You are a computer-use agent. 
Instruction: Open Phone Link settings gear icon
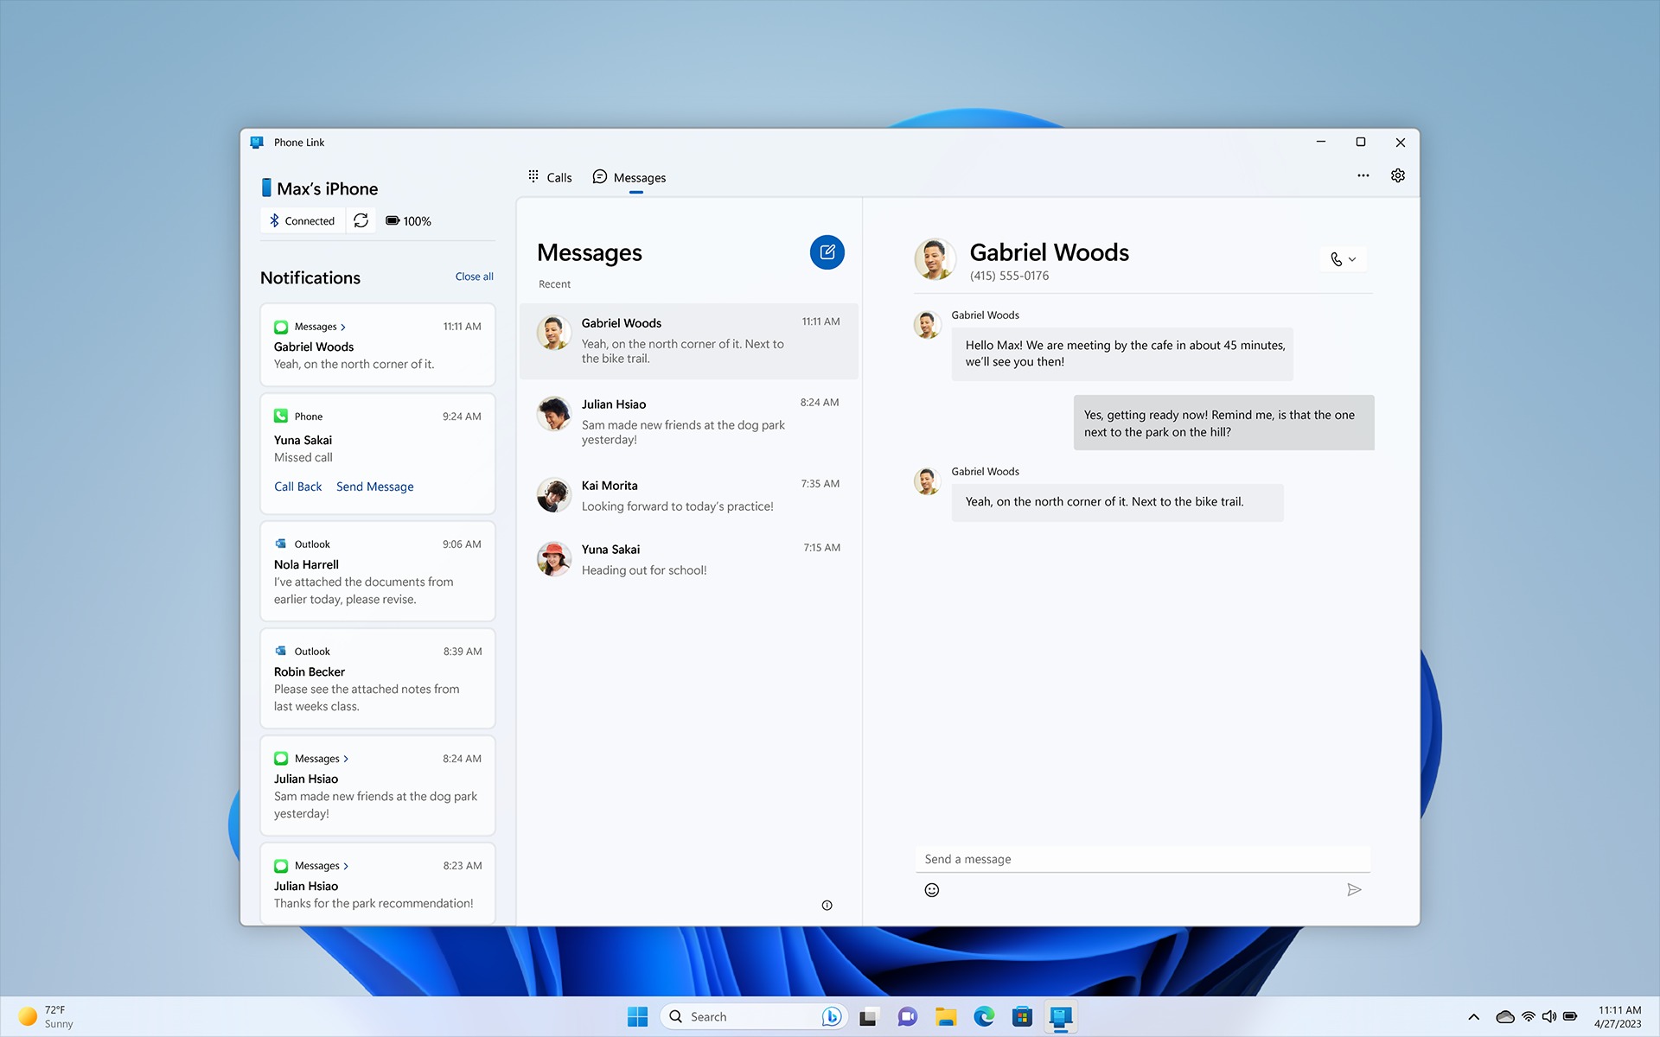pos(1397,175)
